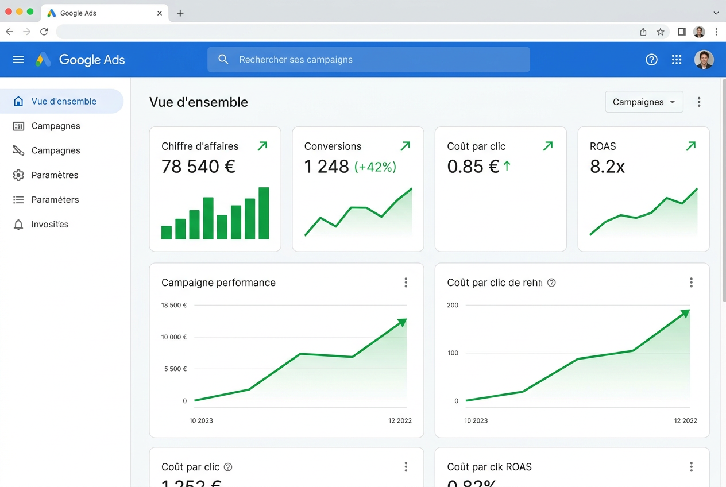Open Campaigne performance card options menu
The image size is (726, 487).
(x=406, y=283)
